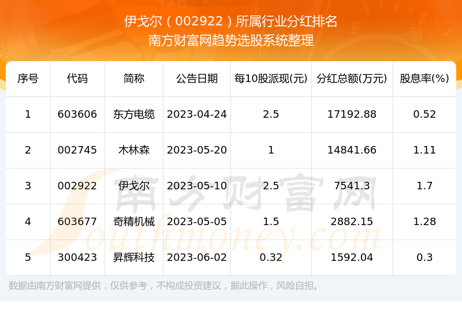462x314 pixels.
Task: Click rank number 4 in 序号 column
Action: coord(28,222)
